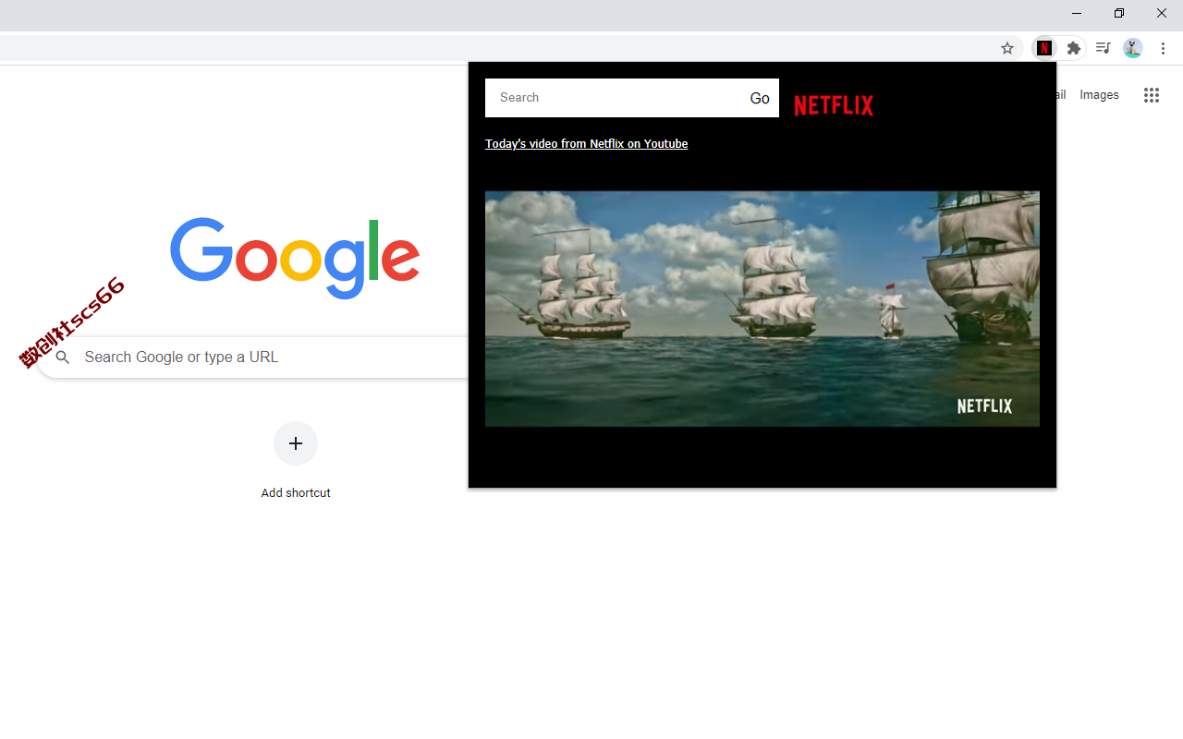The height and width of the screenshot is (739, 1183).
Task: Open the Chrome profile avatar
Action: (1133, 48)
